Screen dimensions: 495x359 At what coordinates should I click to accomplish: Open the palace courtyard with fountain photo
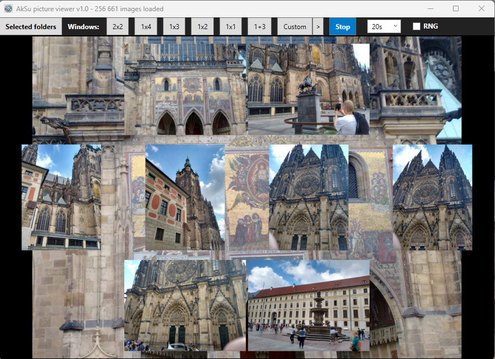[309, 305]
